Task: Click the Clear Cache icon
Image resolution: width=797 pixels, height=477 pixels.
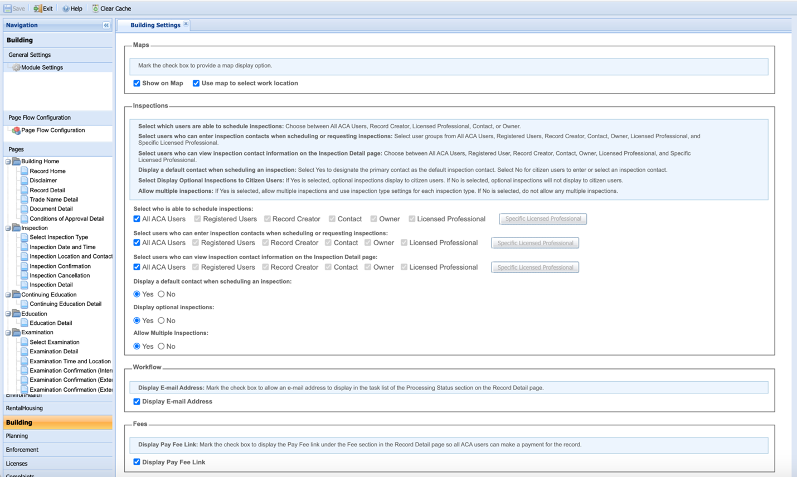Action: pyautogui.click(x=95, y=8)
